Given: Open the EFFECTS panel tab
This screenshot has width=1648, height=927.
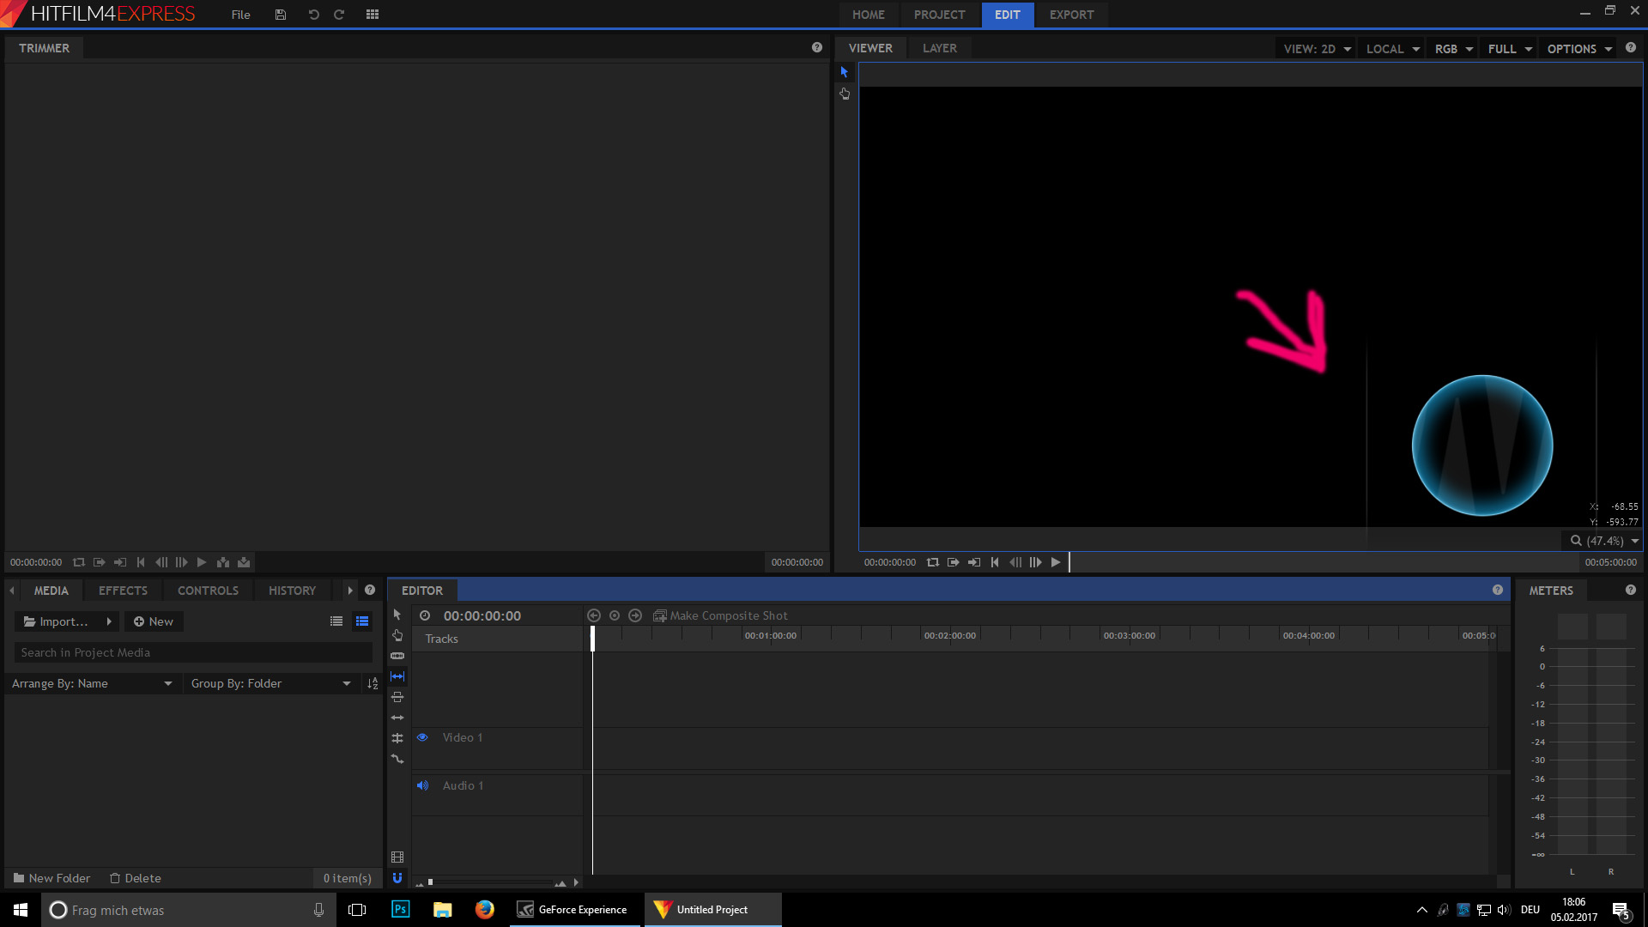Looking at the screenshot, I should click(123, 591).
